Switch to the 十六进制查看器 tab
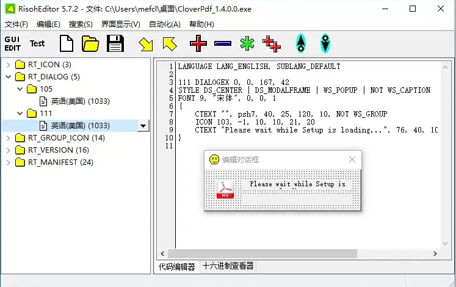This screenshot has height=287, width=456. pyautogui.click(x=228, y=266)
